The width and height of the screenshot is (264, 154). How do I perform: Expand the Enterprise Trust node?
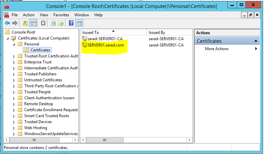(x=14, y=62)
